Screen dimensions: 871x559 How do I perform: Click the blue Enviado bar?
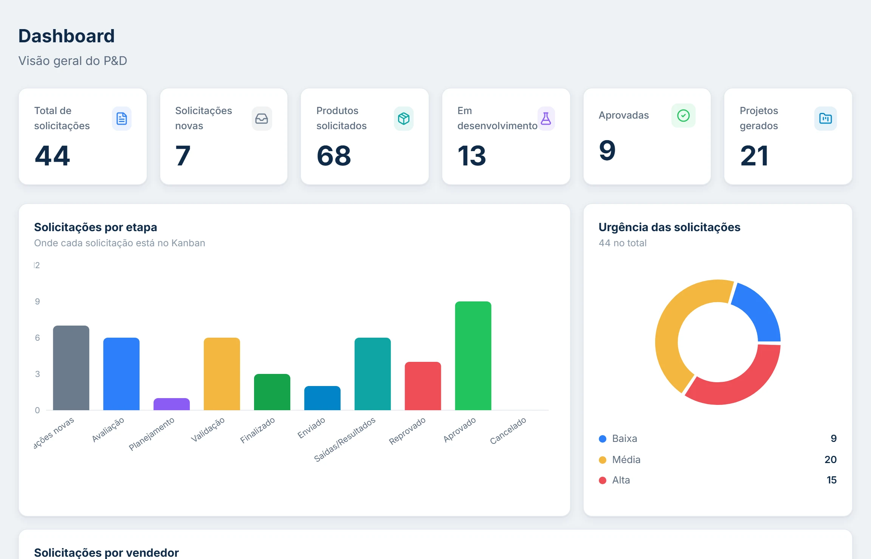(322, 398)
